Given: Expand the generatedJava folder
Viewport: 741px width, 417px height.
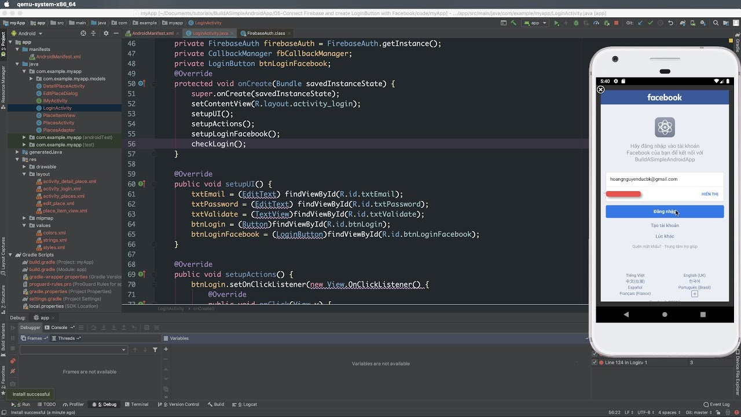Looking at the screenshot, I should pyautogui.click(x=17, y=152).
